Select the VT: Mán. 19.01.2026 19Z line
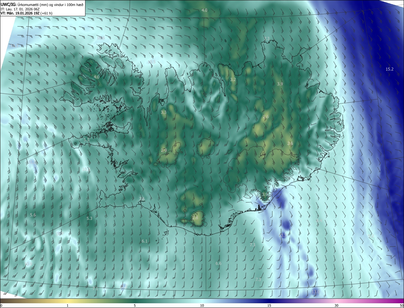The height and width of the screenshot is (308, 404). pos(27,13)
